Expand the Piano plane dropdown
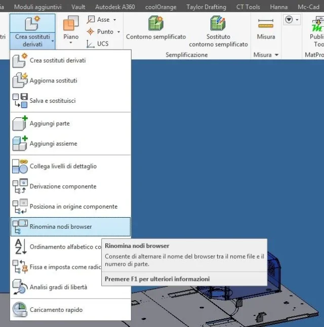This screenshot has width=324, height=327. click(71, 43)
